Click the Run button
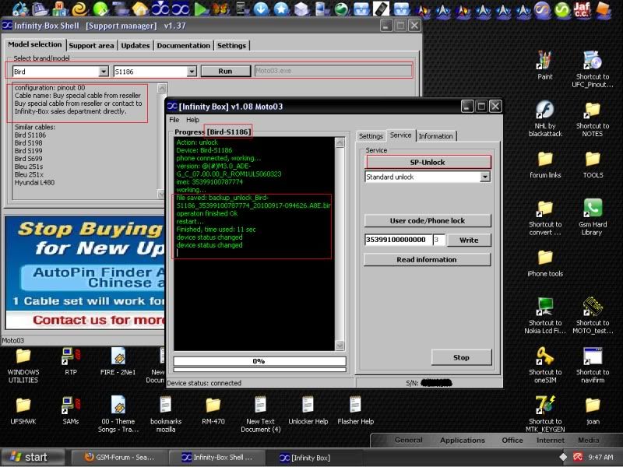The image size is (623, 467). [225, 71]
